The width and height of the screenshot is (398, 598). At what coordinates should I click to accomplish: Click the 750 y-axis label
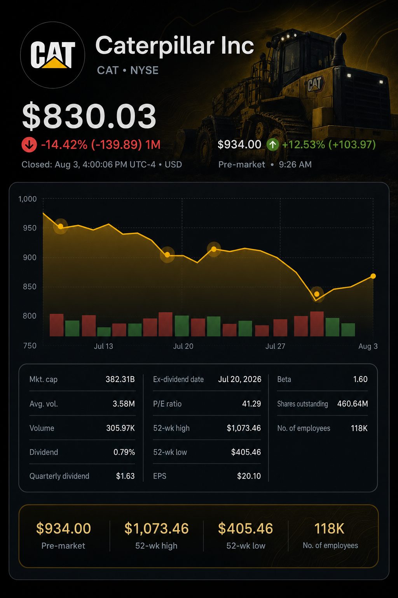[x=30, y=345]
